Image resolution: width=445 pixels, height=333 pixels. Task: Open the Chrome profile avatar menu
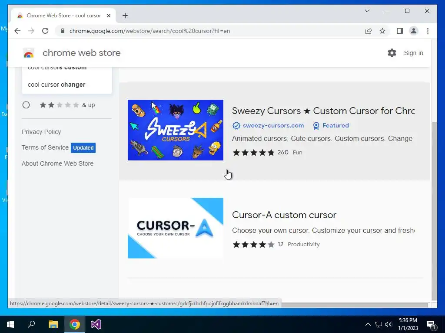[414, 31]
